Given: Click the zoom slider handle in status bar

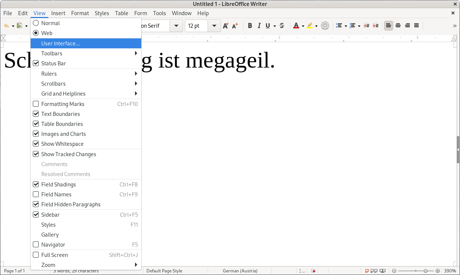Looking at the screenshot, I should coord(426,271).
